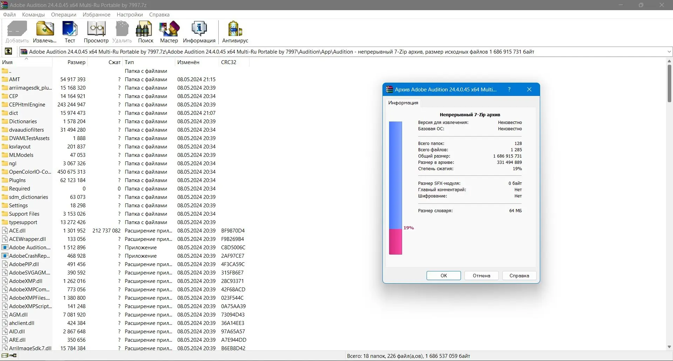Select the AdobeCrashRep... application icon
This screenshot has height=361, width=673.
point(5,256)
